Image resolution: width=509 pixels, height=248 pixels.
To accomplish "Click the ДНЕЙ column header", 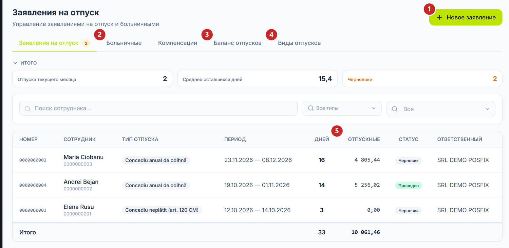I will 322,139.
